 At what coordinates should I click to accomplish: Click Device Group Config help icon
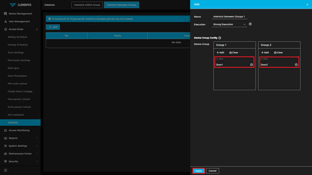pos(220,38)
